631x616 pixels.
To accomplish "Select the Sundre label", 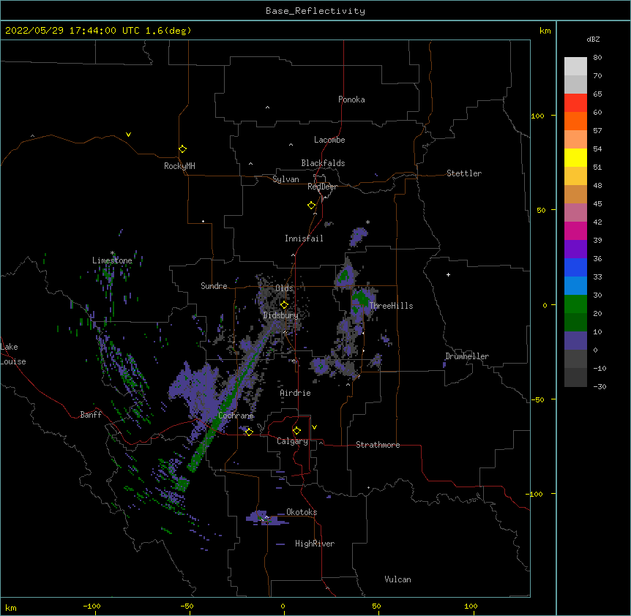I will point(214,286).
